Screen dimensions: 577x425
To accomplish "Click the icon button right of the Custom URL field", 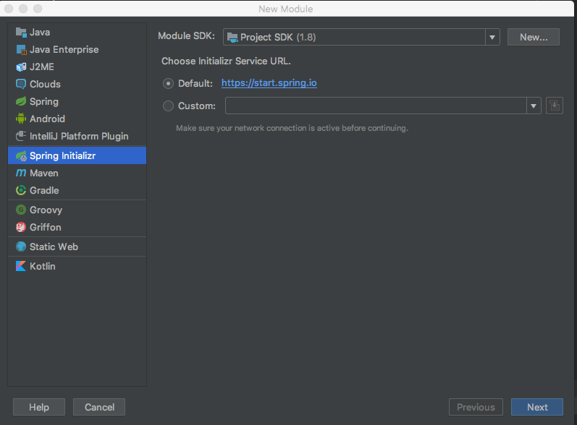I will pos(555,106).
